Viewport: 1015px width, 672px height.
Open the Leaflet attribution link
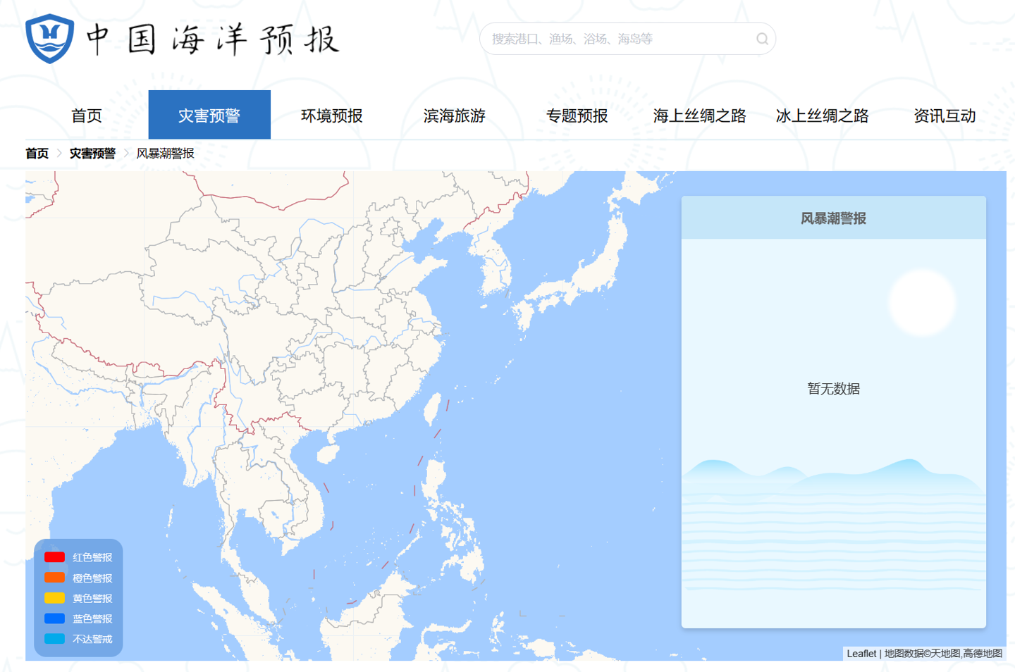click(x=861, y=654)
